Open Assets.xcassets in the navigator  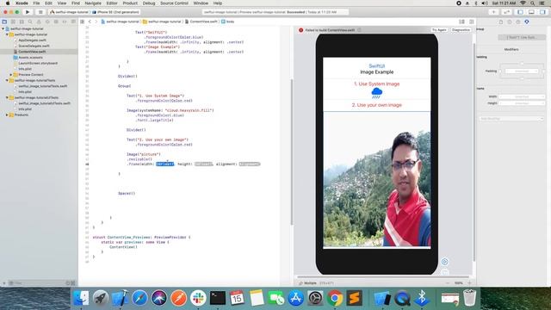(30, 58)
